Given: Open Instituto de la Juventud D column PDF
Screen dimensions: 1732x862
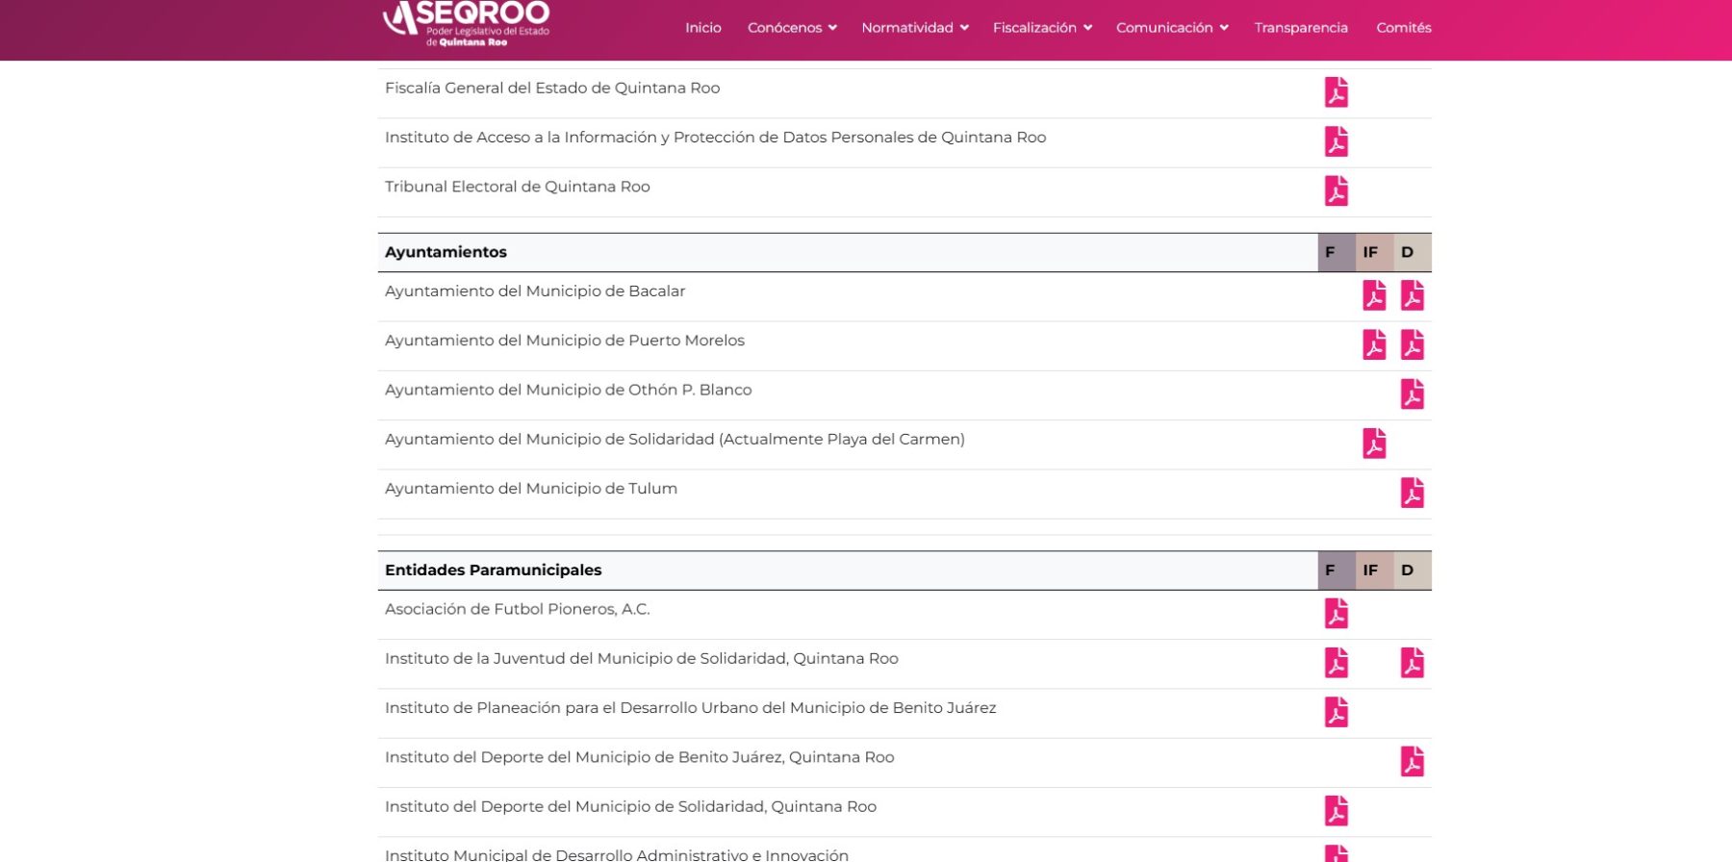Looking at the screenshot, I should coord(1412,663).
